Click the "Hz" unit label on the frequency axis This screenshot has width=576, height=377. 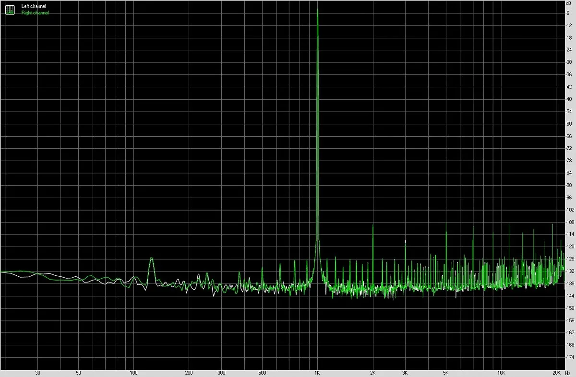(568, 373)
